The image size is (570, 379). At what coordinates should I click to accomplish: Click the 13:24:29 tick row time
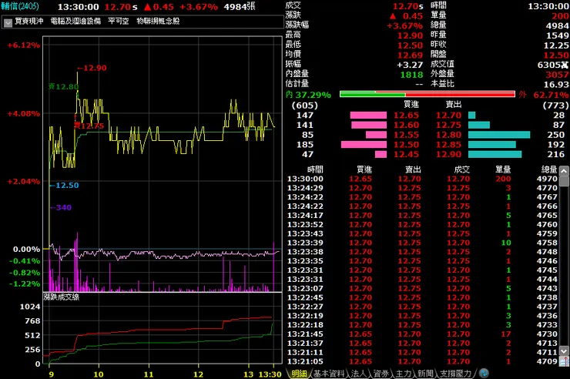(305, 188)
